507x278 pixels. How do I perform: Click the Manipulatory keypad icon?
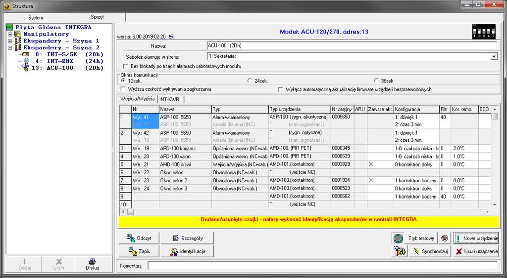(x=18, y=34)
